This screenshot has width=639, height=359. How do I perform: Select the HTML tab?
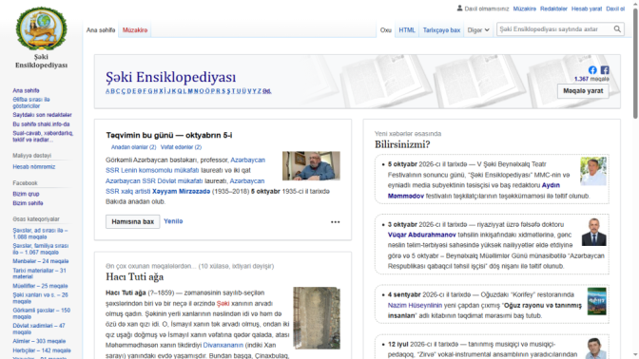point(407,30)
